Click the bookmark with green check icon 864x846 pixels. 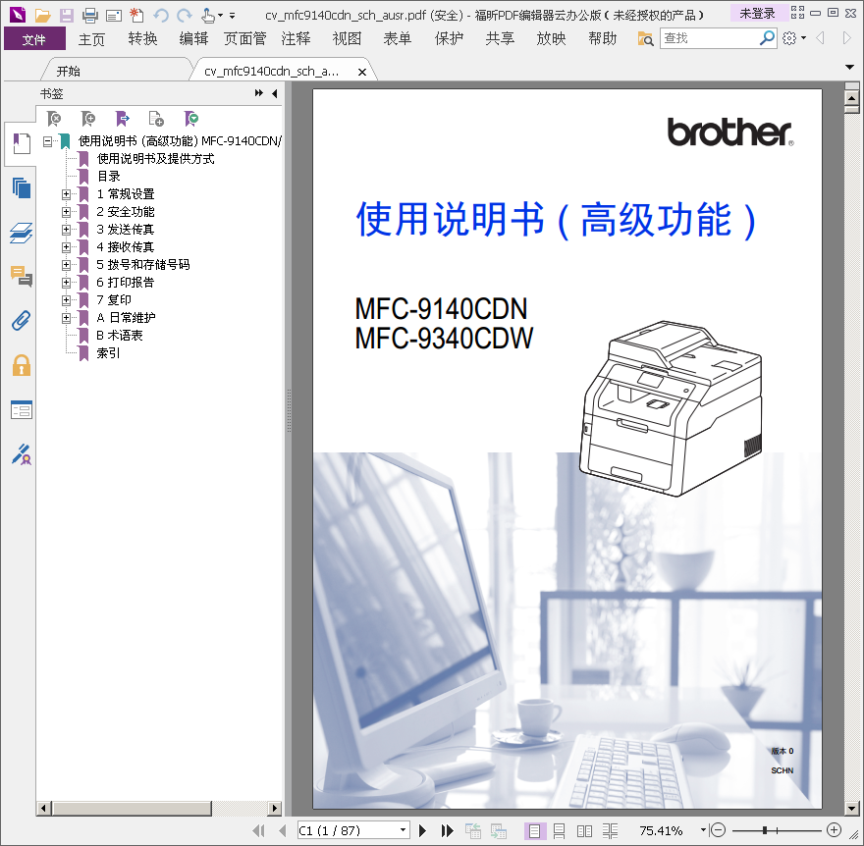191,119
